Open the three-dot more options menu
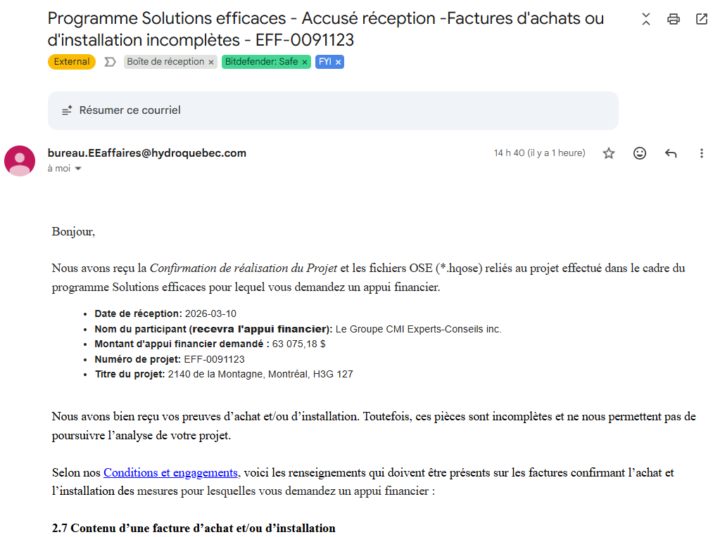Viewport: 713px width, 537px height. pos(701,153)
